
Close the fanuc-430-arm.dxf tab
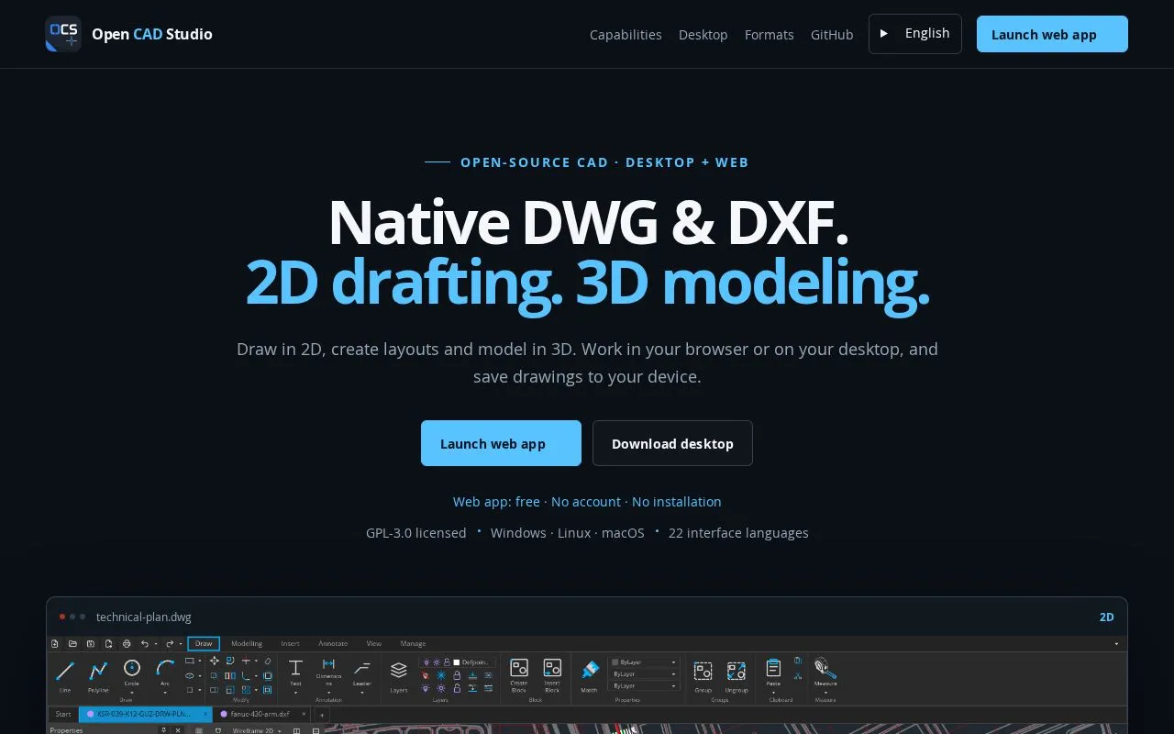pyautogui.click(x=304, y=714)
